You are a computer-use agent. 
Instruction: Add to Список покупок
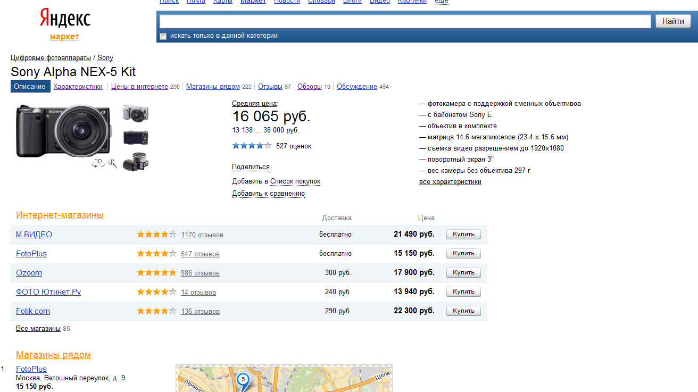295,181
